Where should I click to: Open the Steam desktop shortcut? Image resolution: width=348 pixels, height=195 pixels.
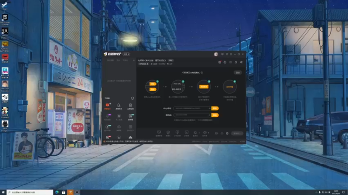coord(5,5)
